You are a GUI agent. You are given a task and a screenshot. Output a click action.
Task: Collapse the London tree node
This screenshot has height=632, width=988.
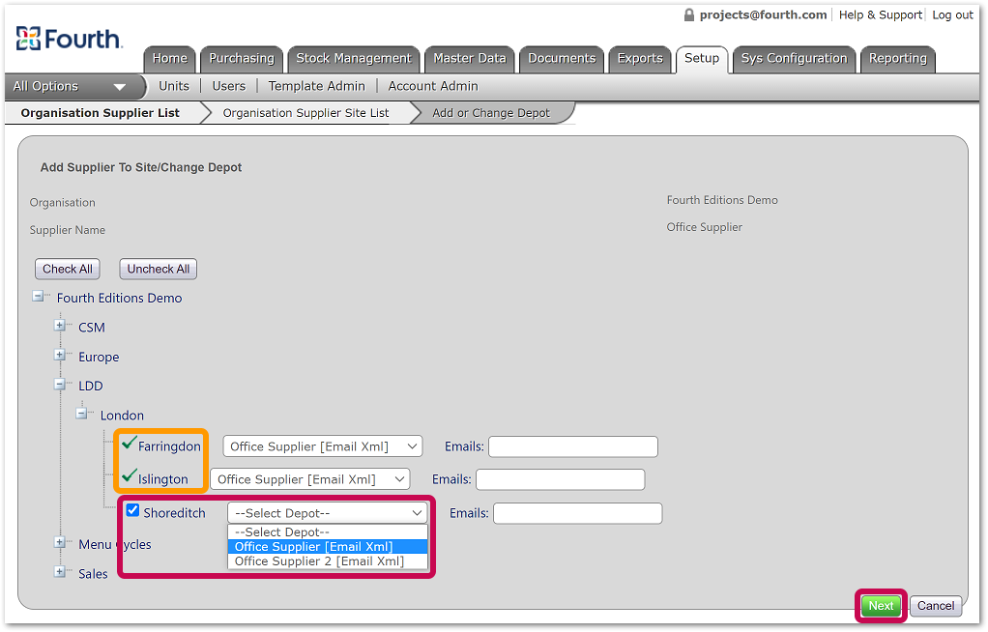pyautogui.click(x=81, y=414)
